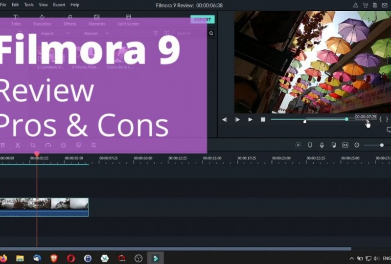The image size is (391, 264).
Task: Add a marker with the shield icon
Action: 310,145
